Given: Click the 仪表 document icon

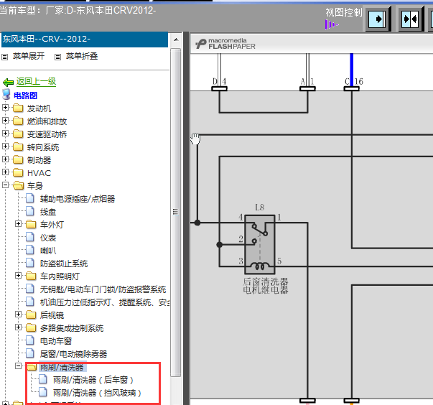Looking at the screenshot, I should coord(30,237).
